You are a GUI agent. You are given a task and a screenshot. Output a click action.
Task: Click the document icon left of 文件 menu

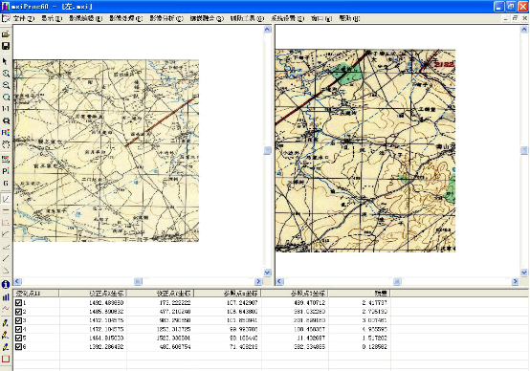click(6, 18)
